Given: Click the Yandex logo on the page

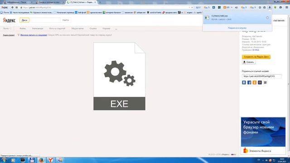Looking at the screenshot, I should click(x=9, y=20).
